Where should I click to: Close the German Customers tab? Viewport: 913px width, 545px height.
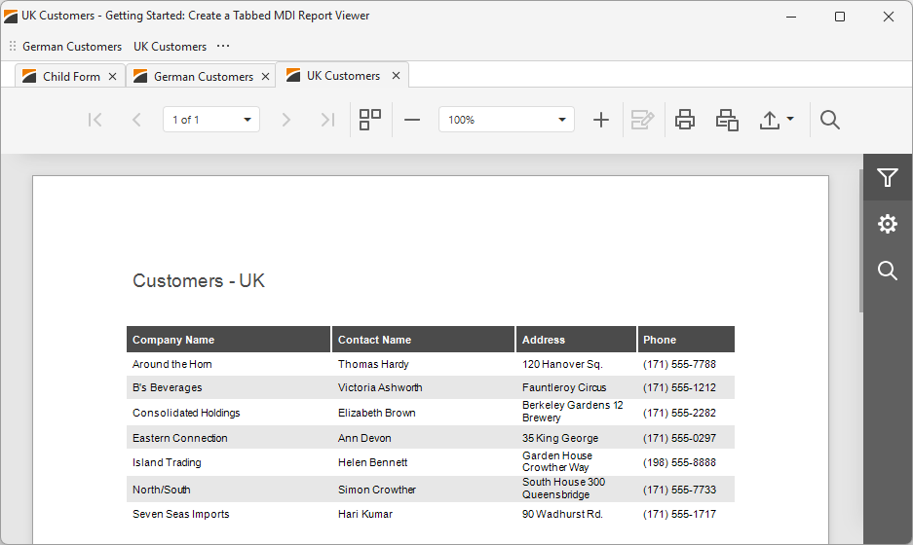(x=265, y=76)
